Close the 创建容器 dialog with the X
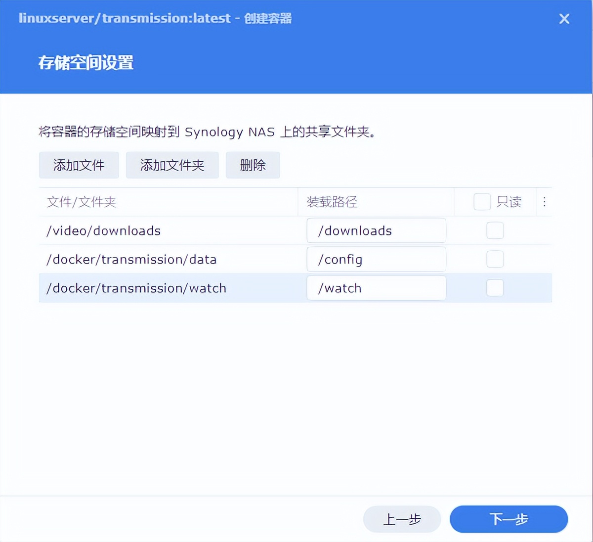This screenshot has height=542, width=593. (564, 19)
